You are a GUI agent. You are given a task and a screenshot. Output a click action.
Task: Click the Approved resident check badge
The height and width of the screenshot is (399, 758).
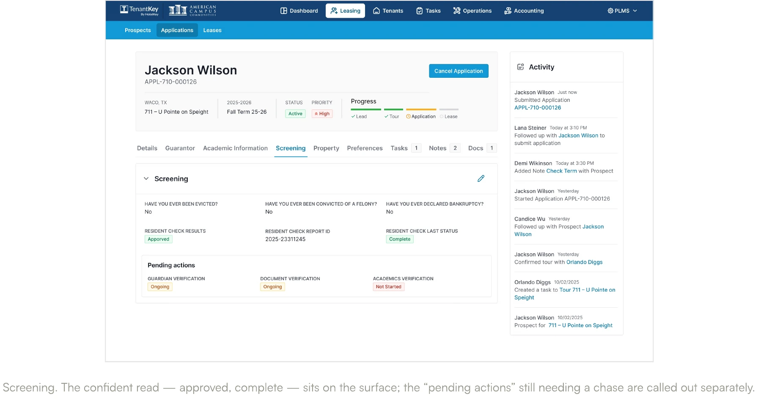pyautogui.click(x=159, y=239)
